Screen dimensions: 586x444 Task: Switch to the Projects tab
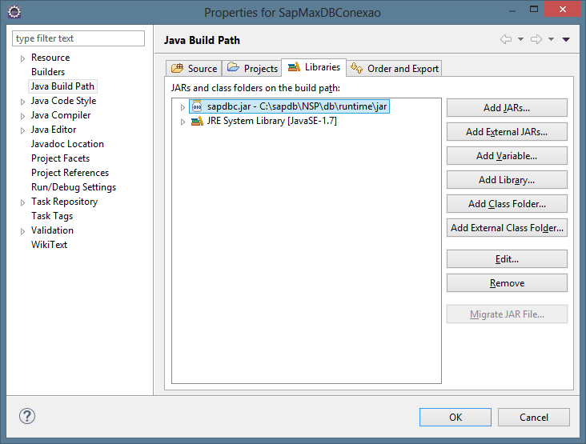pyautogui.click(x=252, y=69)
